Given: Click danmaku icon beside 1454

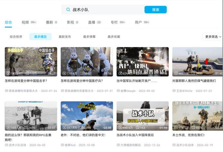Looking at the screenshot, I should click(26, 128).
